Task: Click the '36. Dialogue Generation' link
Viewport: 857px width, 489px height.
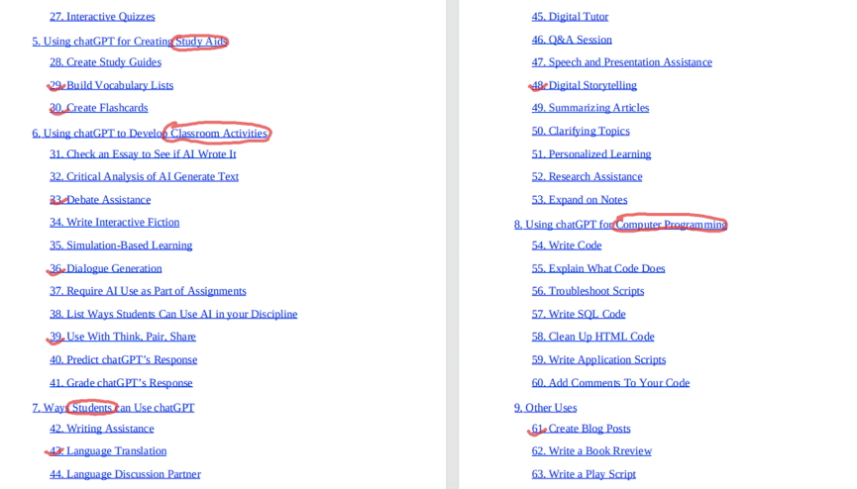Action: tap(106, 268)
